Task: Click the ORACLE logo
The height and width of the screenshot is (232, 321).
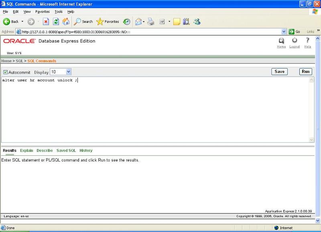Action: 19,41
